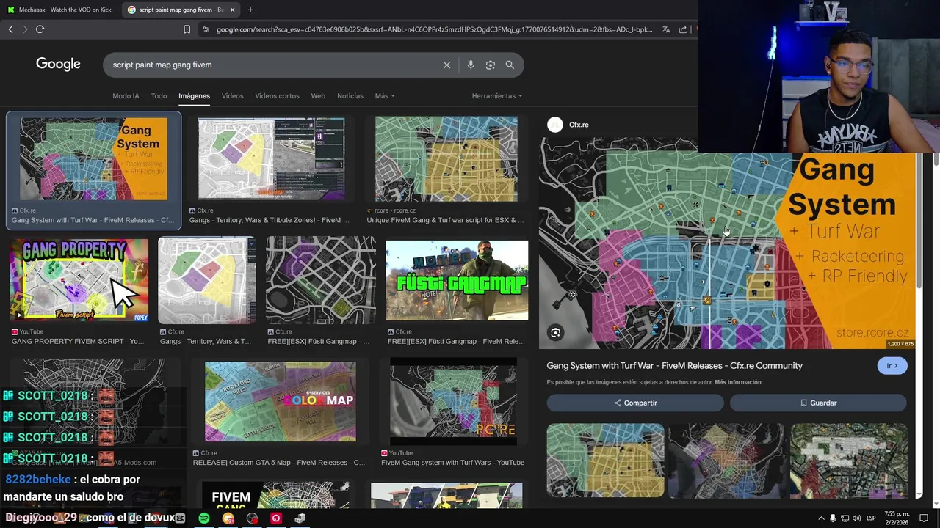Open the large Gang System preview image
The width and height of the screenshot is (940, 528).
(727, 243)
